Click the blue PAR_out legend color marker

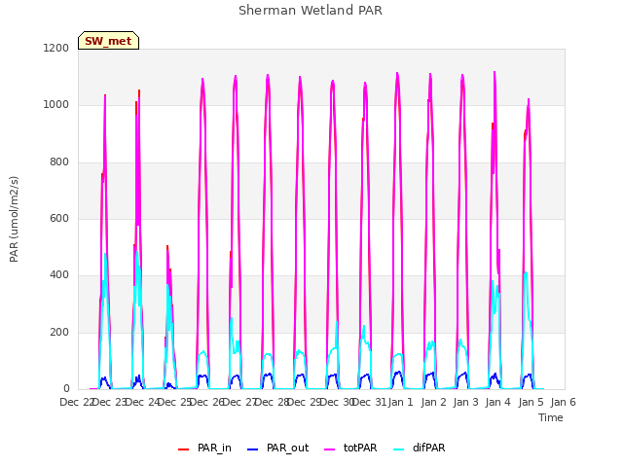point(252,449)
